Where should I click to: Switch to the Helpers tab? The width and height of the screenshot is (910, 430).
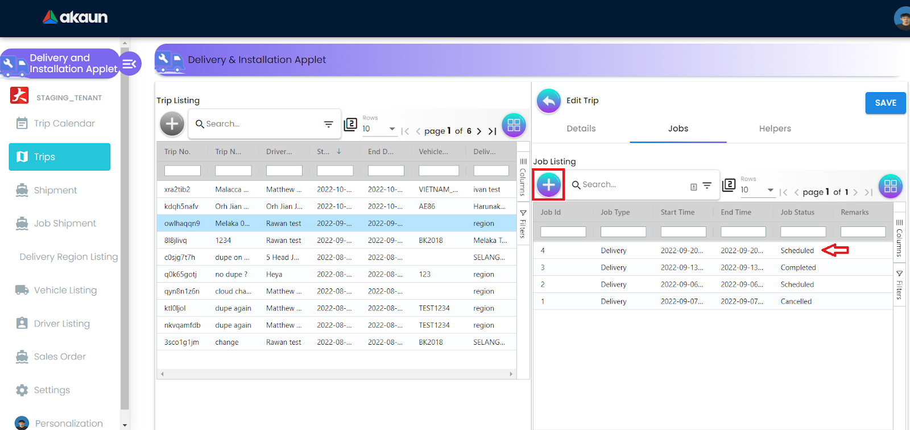point(775,129)
